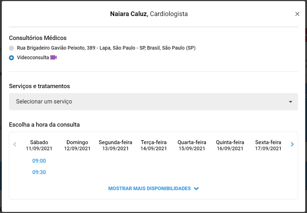Choose the 09:00 appointment slot
307x213 pixels.
coord(39,161)
